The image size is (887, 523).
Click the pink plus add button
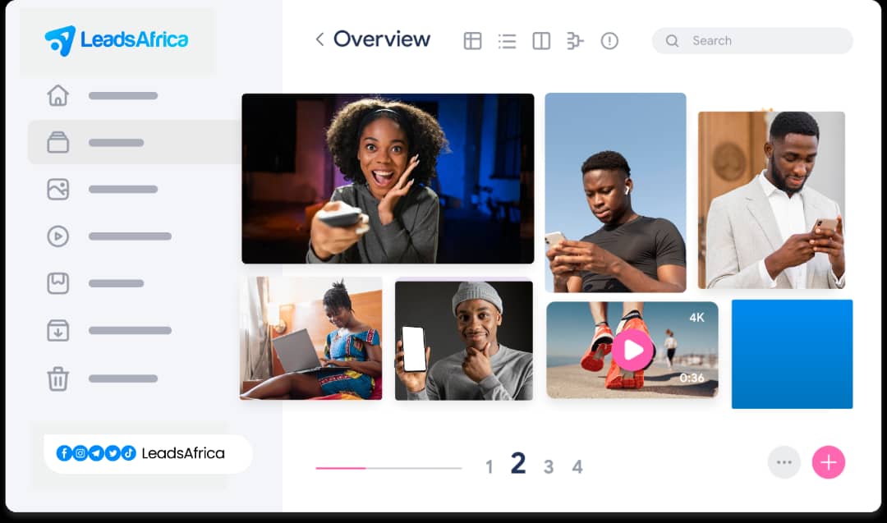pos(828,462)
